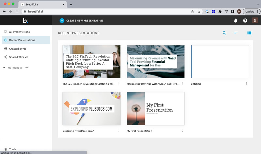
Task: Select the Beautiful.ai browser tab
Action: [42, 5]
